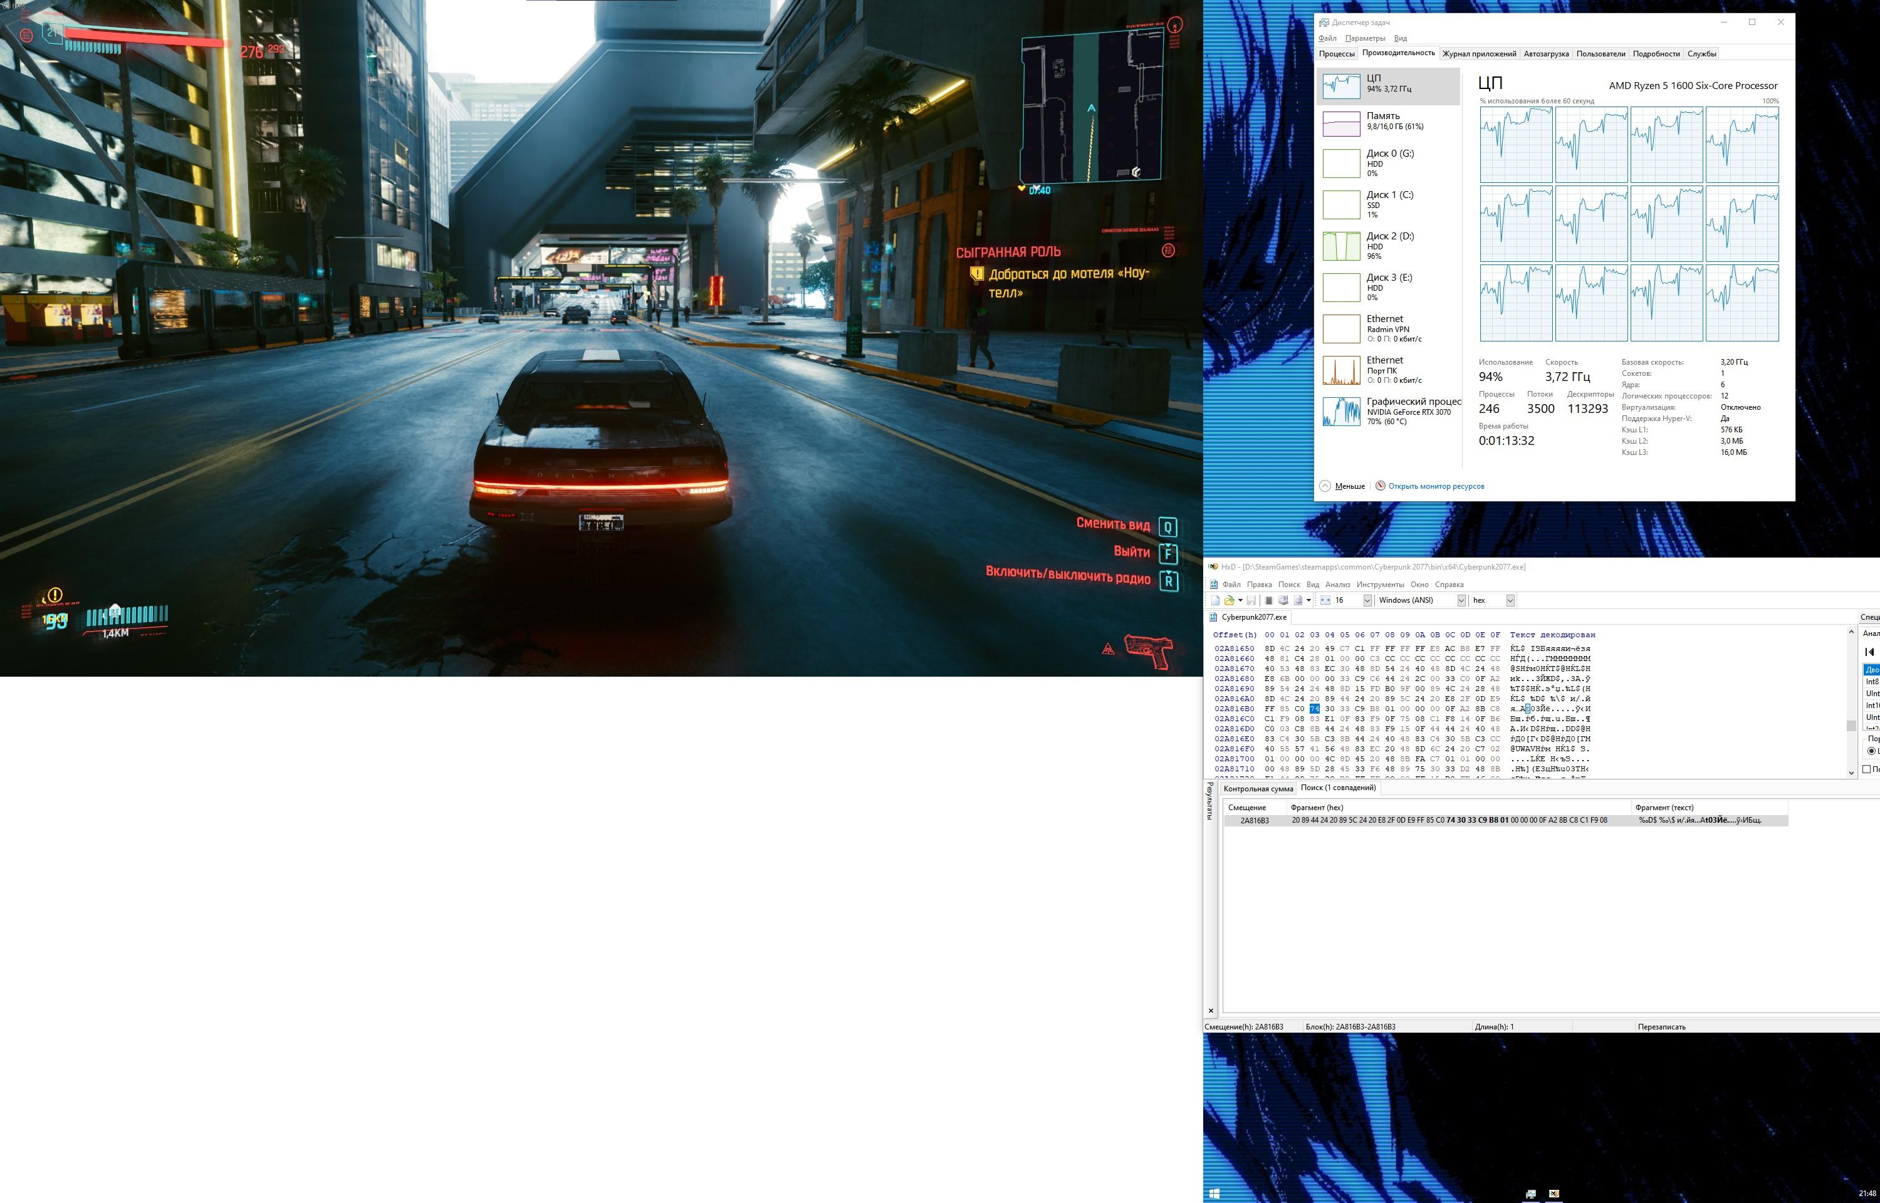Open the Подробности tab in Task Manager
Image resolution: width=1880 pixels, height=1203 pixels.
1656,54
